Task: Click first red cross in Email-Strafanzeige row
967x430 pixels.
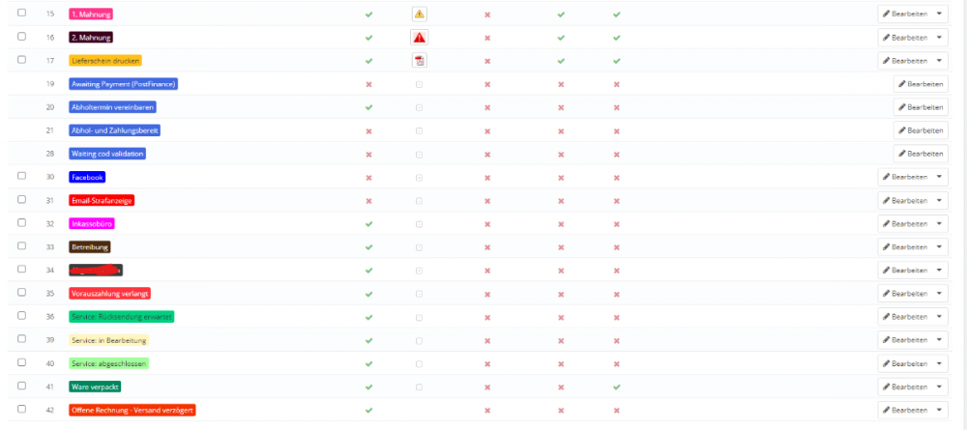Action: pyautogui.click(x=368, y=201)
